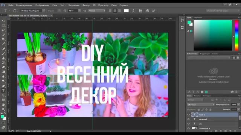Image resolution: width=241 pixels, height=135 pixels.
Task: Click the document title tab
Action: (29, 16)
